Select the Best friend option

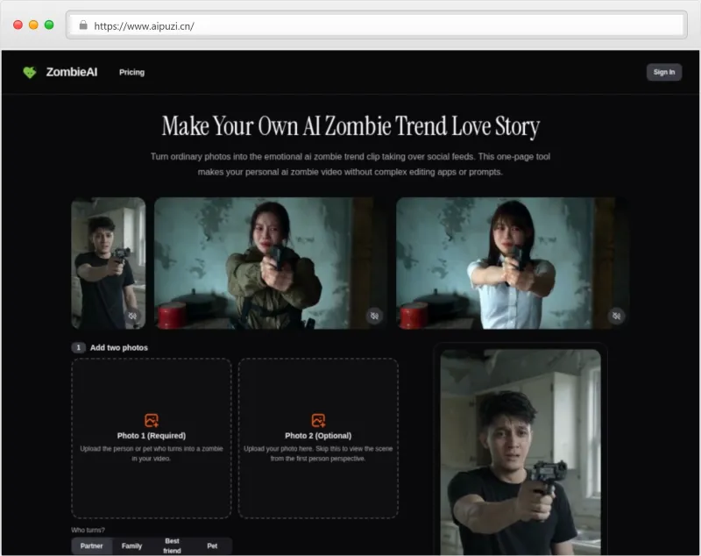(x=172, y=545)
